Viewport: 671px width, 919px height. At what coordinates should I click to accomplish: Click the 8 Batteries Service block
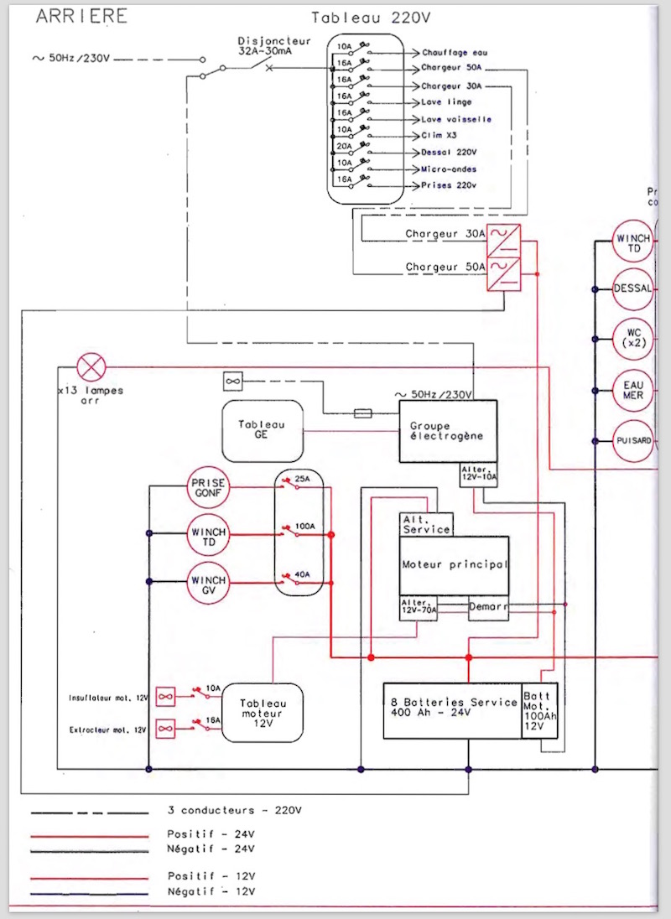(x=452, y=710)
